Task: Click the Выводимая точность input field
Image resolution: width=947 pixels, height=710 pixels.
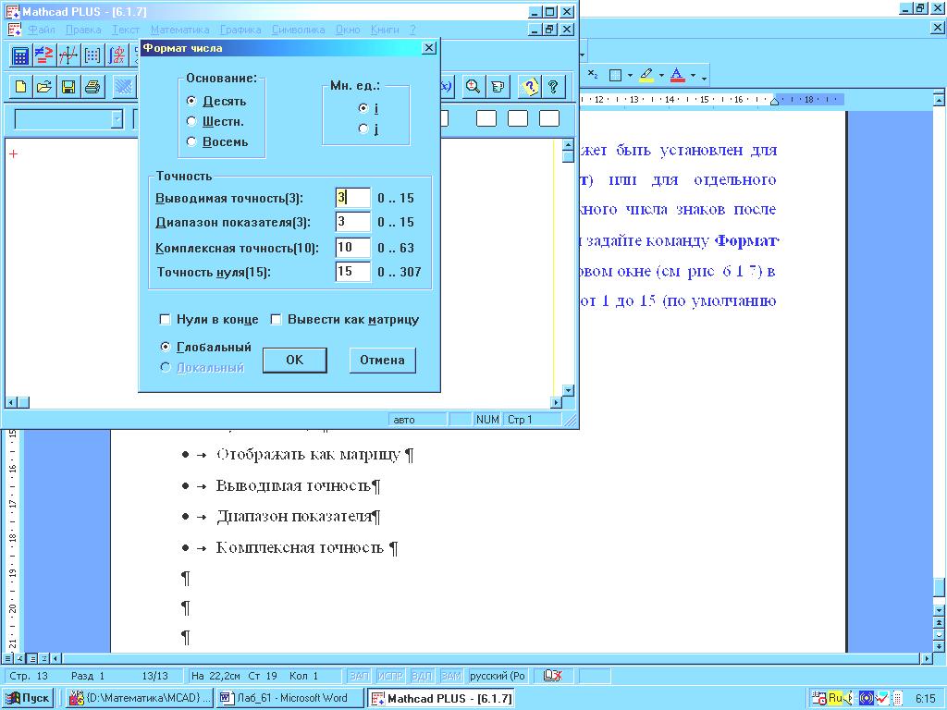Action: tap(352, 198)
